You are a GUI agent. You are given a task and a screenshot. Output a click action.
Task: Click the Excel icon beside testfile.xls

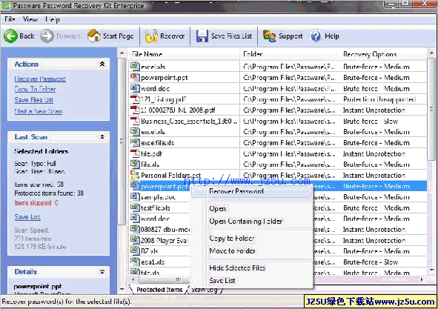135,207
